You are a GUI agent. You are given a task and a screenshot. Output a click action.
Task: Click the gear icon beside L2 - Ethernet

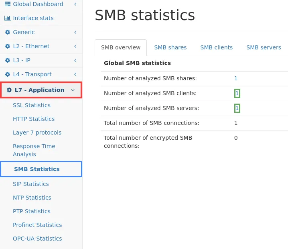coord(8,46)
